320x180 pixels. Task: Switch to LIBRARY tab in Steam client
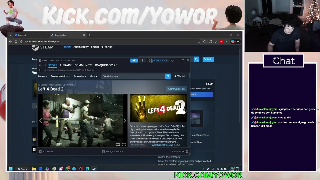pos(66,65)
